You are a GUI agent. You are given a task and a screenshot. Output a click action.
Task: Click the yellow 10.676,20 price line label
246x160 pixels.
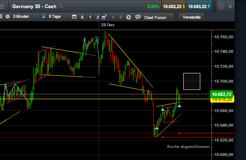tap(222, 100)
